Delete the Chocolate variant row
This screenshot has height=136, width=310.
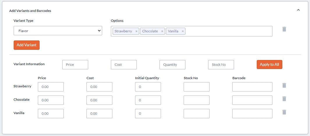284,99
